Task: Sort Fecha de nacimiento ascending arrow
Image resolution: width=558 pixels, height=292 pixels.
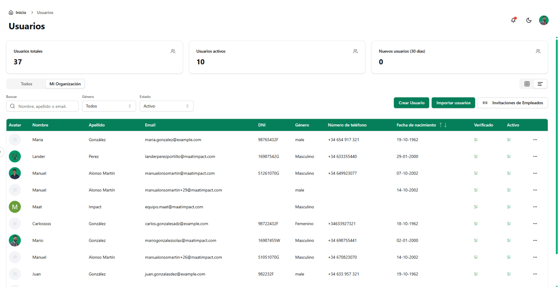Action: (x=441, y=125)
